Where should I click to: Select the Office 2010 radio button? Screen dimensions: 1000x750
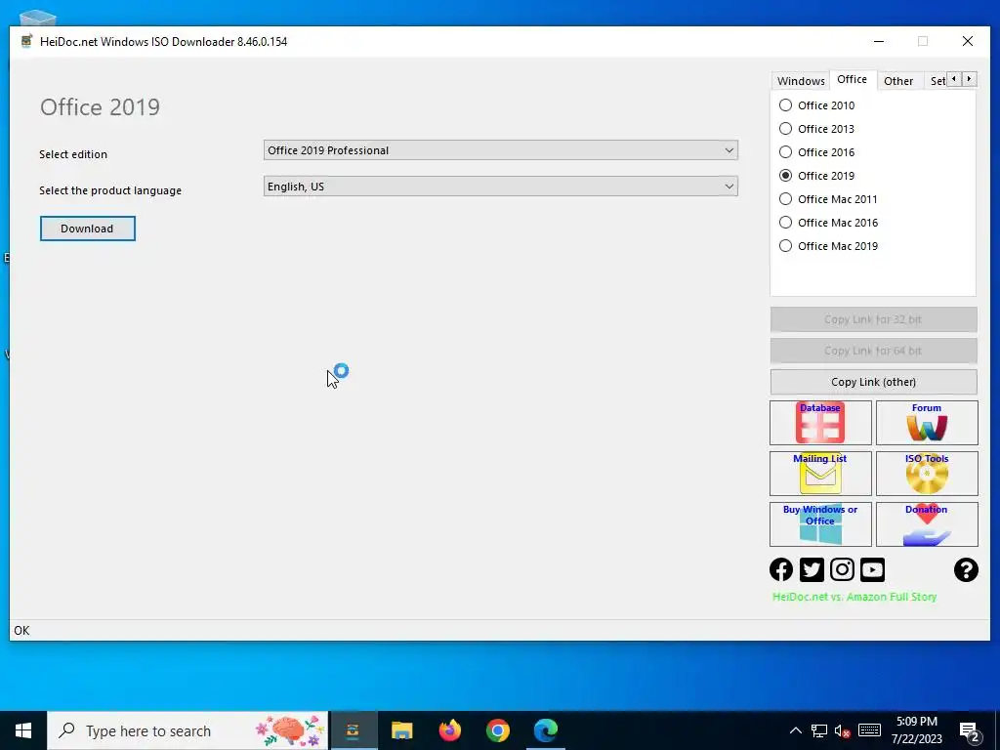click(786, 105)
